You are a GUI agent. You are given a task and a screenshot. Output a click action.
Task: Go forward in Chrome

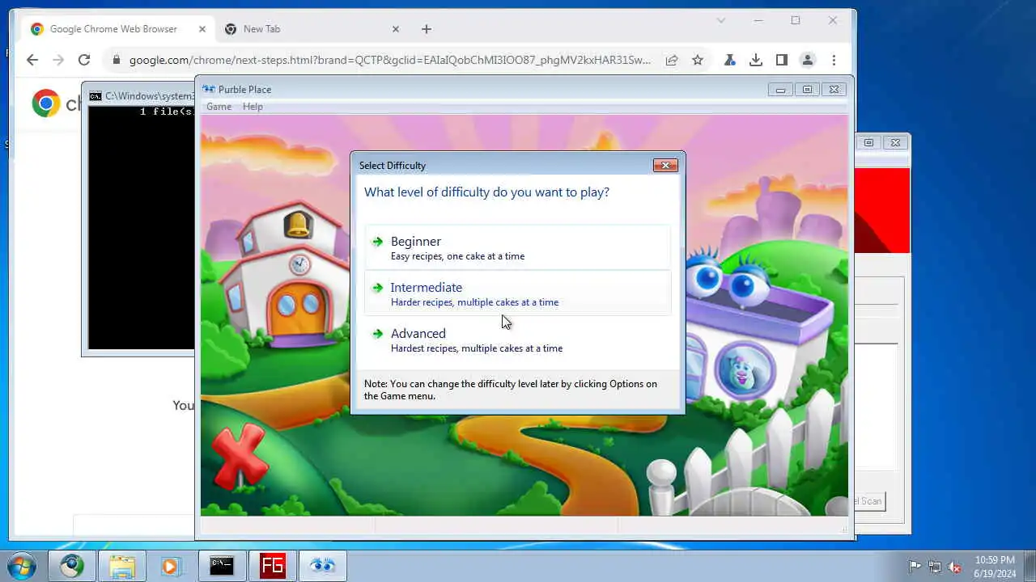tap(58, 60)
